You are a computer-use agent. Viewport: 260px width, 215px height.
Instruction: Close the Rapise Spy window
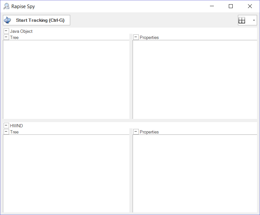tap(250, 6)
